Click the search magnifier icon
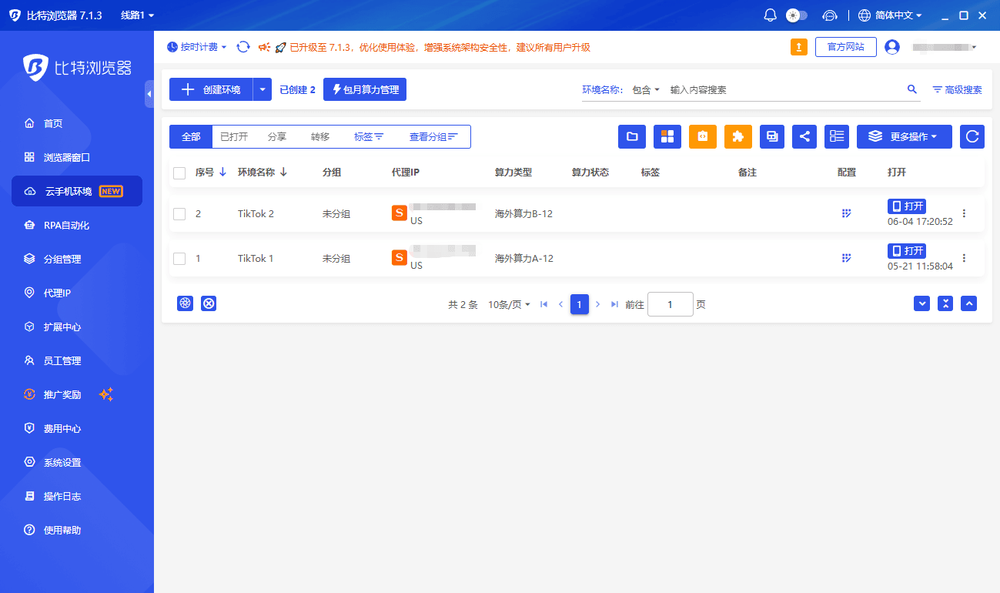The width and height of the screenshot is (1000, 593). coord(912,89)
